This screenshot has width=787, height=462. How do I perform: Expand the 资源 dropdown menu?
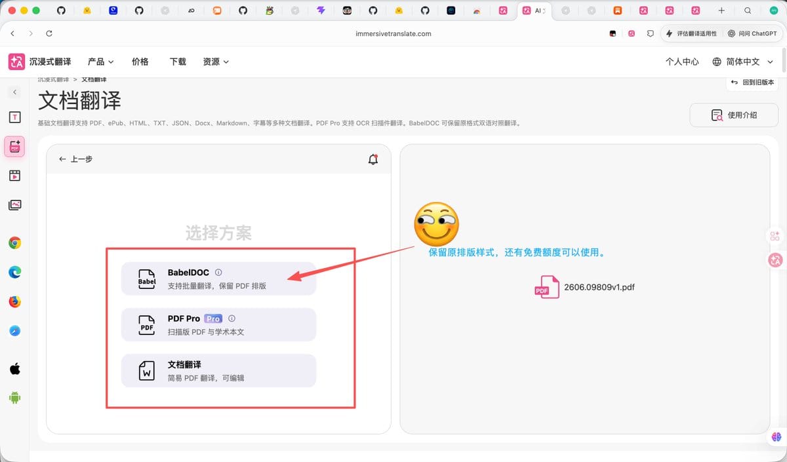click(x=216, y=62)
